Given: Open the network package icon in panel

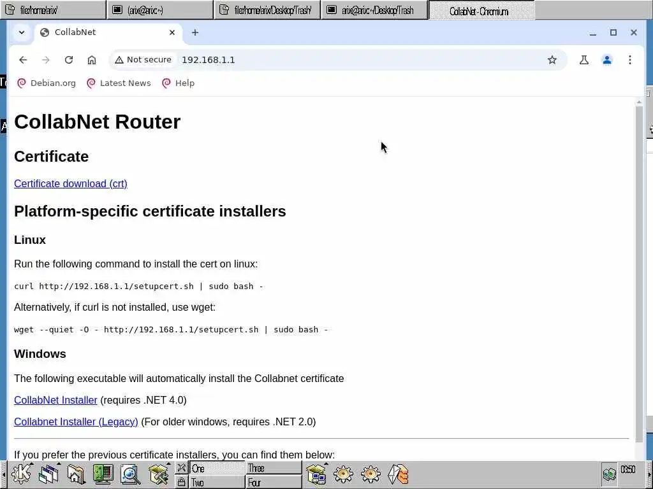Looking at the screenshot, I should click(x=316, y=474).
